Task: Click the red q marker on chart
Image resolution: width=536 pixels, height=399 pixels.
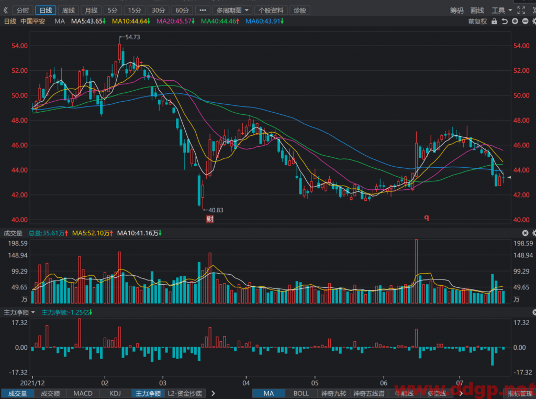Action: [x=426, y=217]
